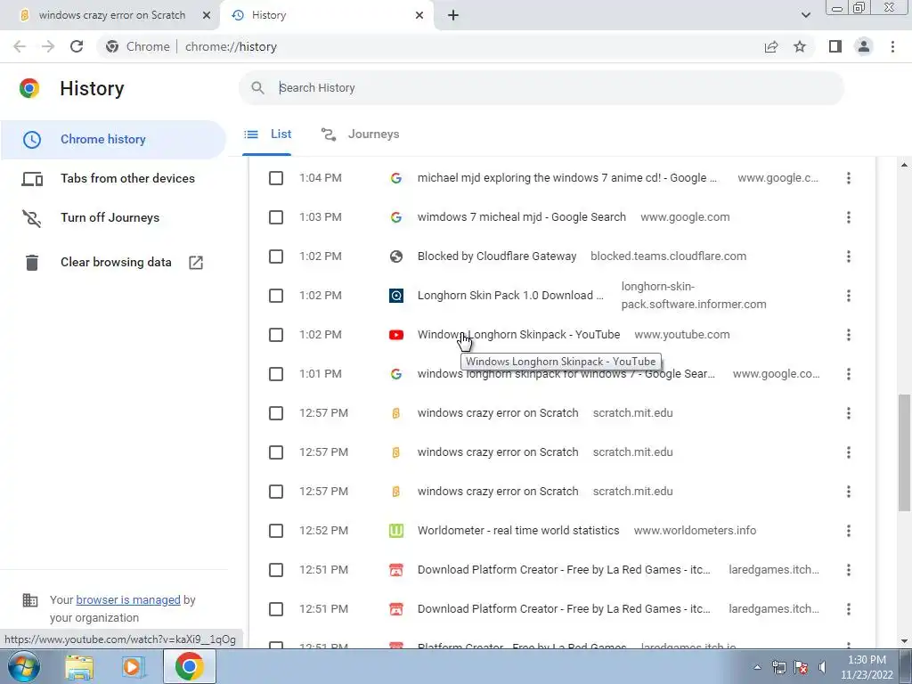Viewport: 912px width, 684px height.
Task: Click the magnifier icon in Search History
Action: (257, 88)
